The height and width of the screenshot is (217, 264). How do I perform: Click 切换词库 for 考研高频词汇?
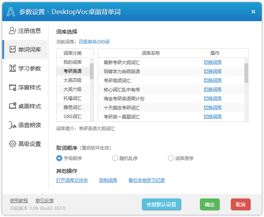[x=213, y=81]
